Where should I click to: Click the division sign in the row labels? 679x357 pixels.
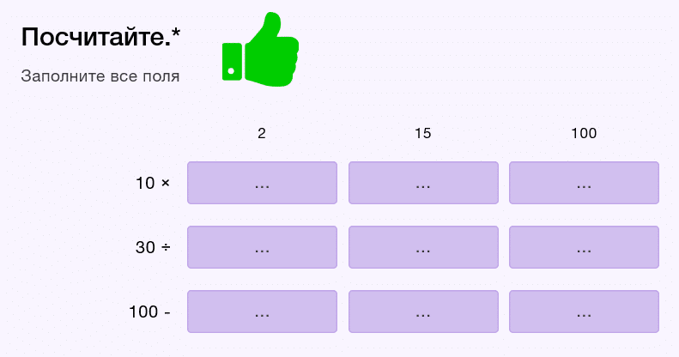click(x=166, y=247)
